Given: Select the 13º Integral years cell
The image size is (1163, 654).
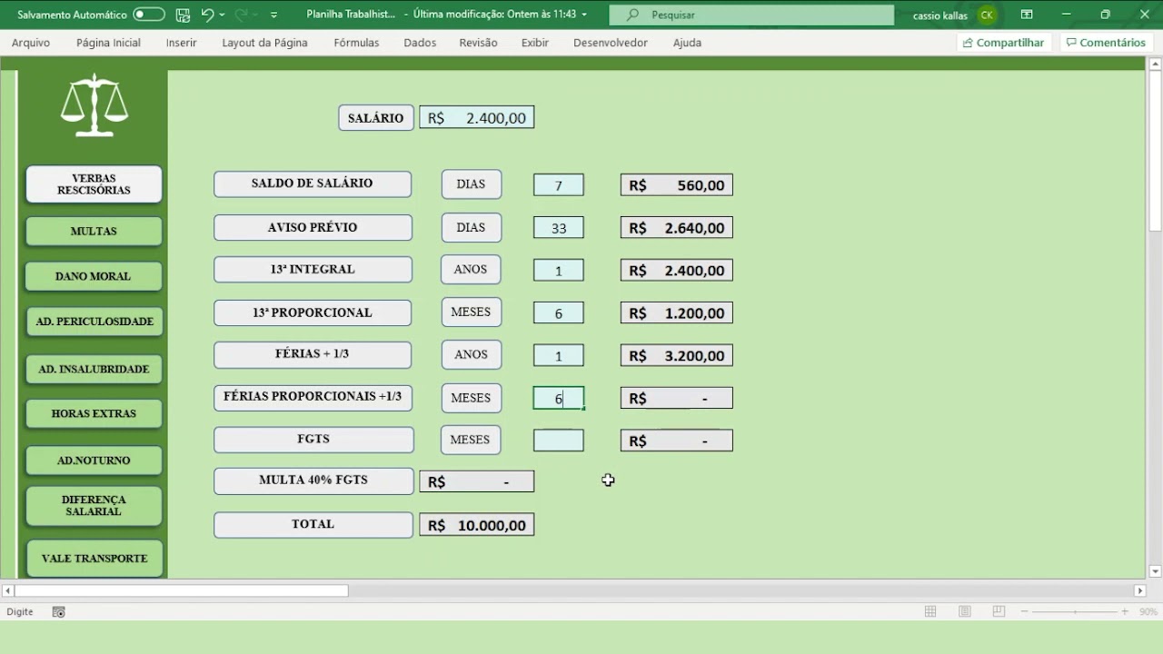Looking at the screenshot, I should pos(559,271).
